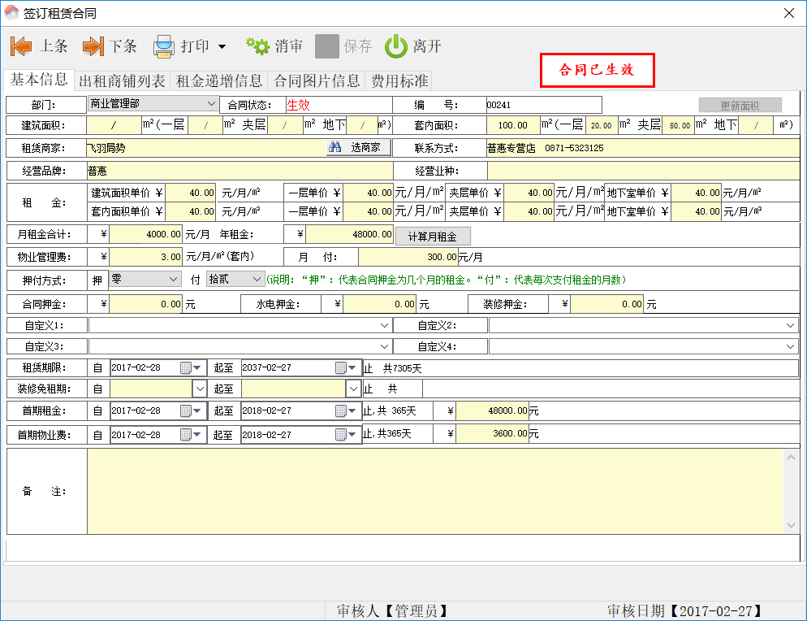This screenshot has width=807, height=621.
Task: Click the 备注 text area
Action: click(435, 491)
